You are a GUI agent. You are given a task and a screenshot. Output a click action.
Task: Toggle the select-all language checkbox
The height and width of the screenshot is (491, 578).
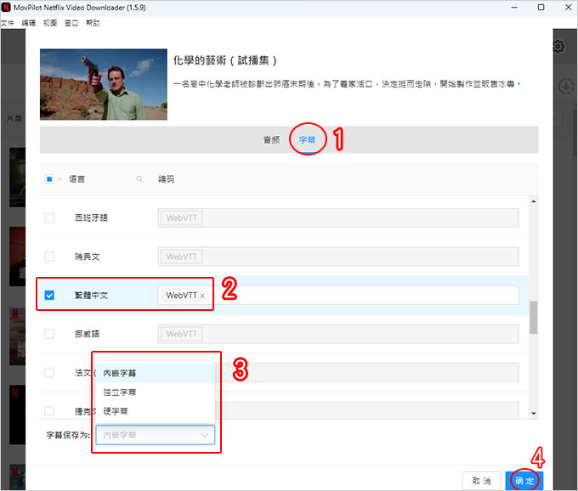[x=49, y=179]
